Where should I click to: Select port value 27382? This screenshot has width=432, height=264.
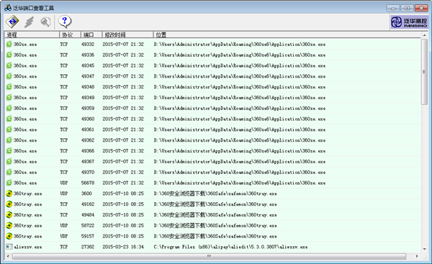(88, 247)
